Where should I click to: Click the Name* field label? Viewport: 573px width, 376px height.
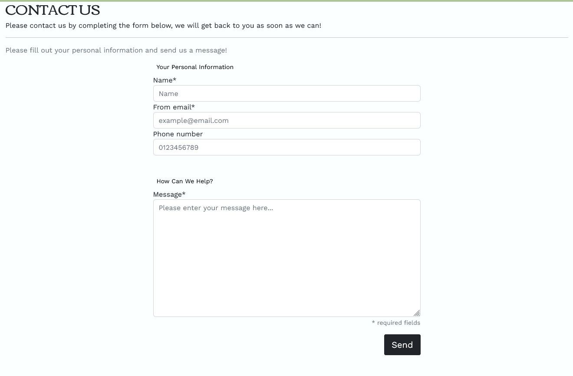point(165,80)
